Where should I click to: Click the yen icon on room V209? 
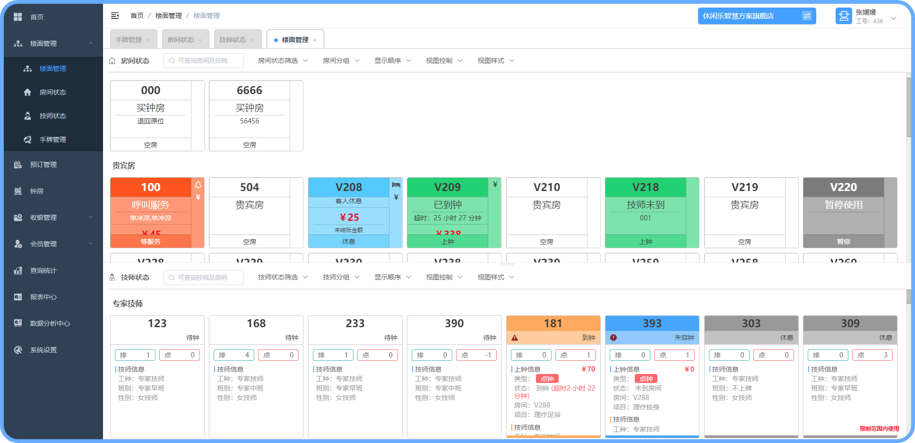[x=495, y=184]
